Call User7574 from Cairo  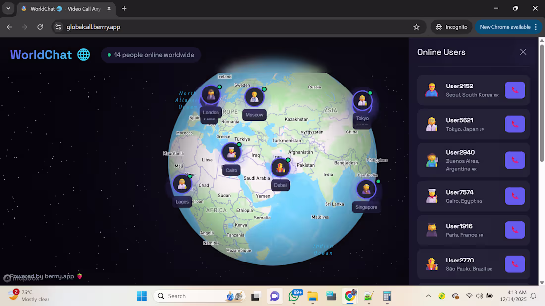pyautogui.click(x=515, y=196)
